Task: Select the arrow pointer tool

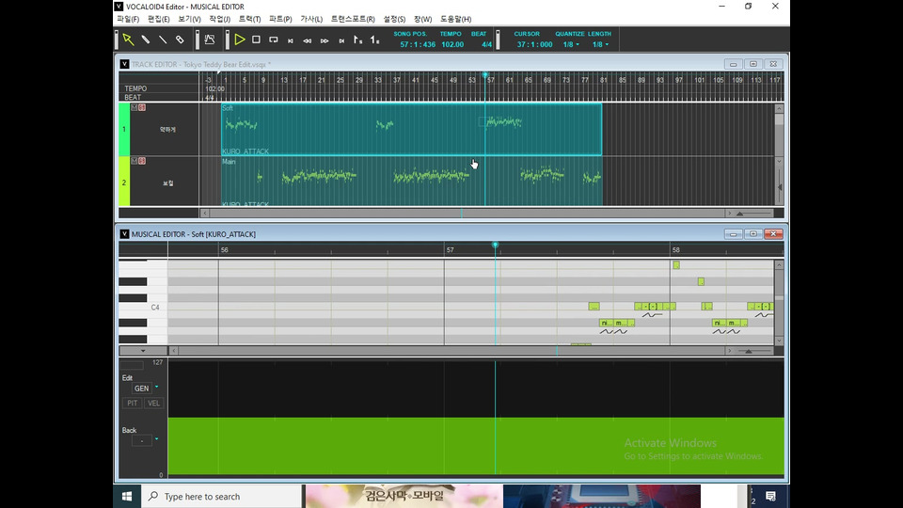Action: (129, 40)
